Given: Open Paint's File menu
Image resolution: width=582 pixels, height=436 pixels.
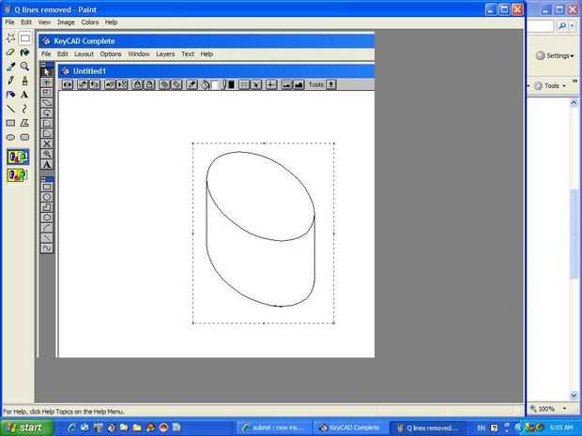Looking at the screenshot, I should [x=9, y=23].
